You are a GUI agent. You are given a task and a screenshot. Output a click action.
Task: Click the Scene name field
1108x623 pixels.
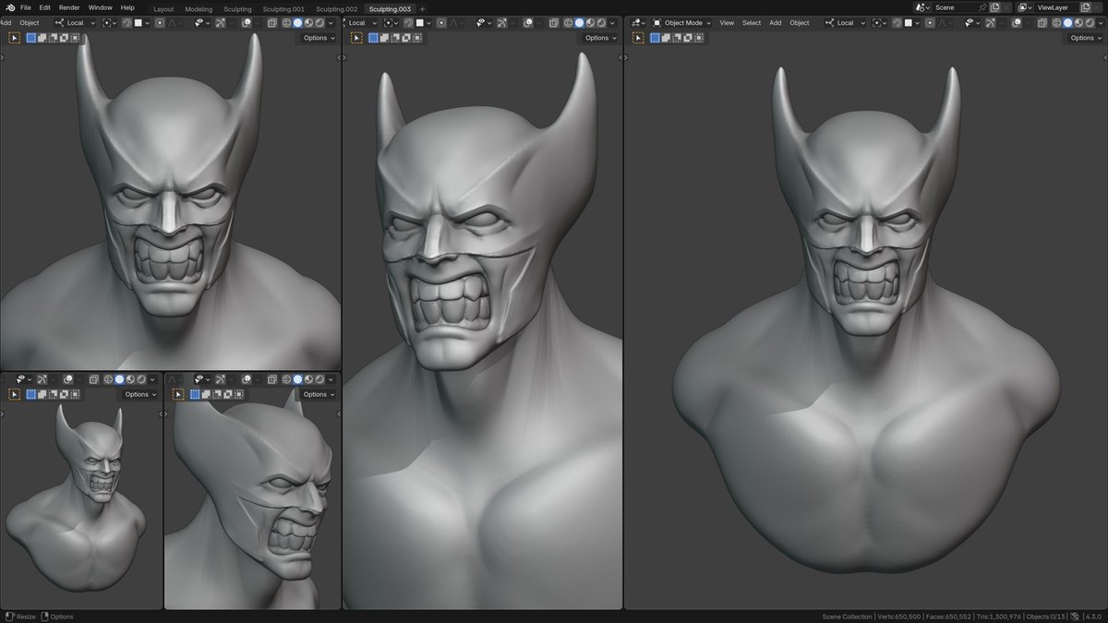(956, 7)
